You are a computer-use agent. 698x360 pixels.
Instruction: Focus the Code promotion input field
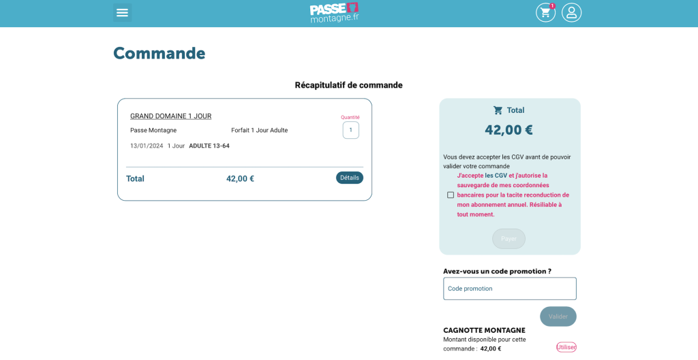[509, 289]
